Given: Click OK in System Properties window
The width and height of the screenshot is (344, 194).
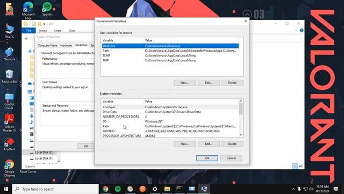Looking at the screenshot, I should tap(86, 146).
